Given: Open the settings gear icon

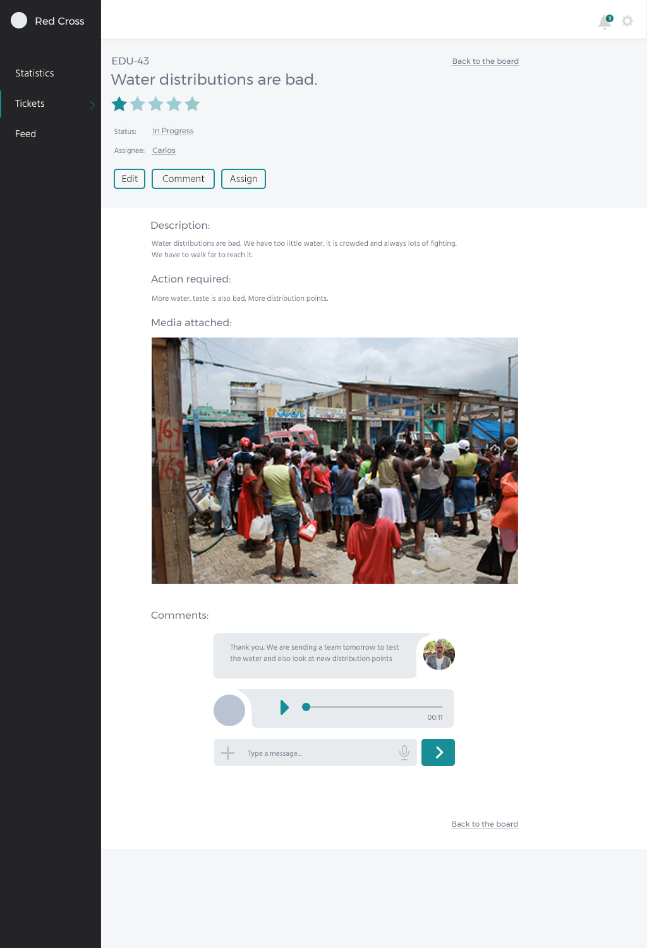Looking at the screenshot, I should click(627, 21).
